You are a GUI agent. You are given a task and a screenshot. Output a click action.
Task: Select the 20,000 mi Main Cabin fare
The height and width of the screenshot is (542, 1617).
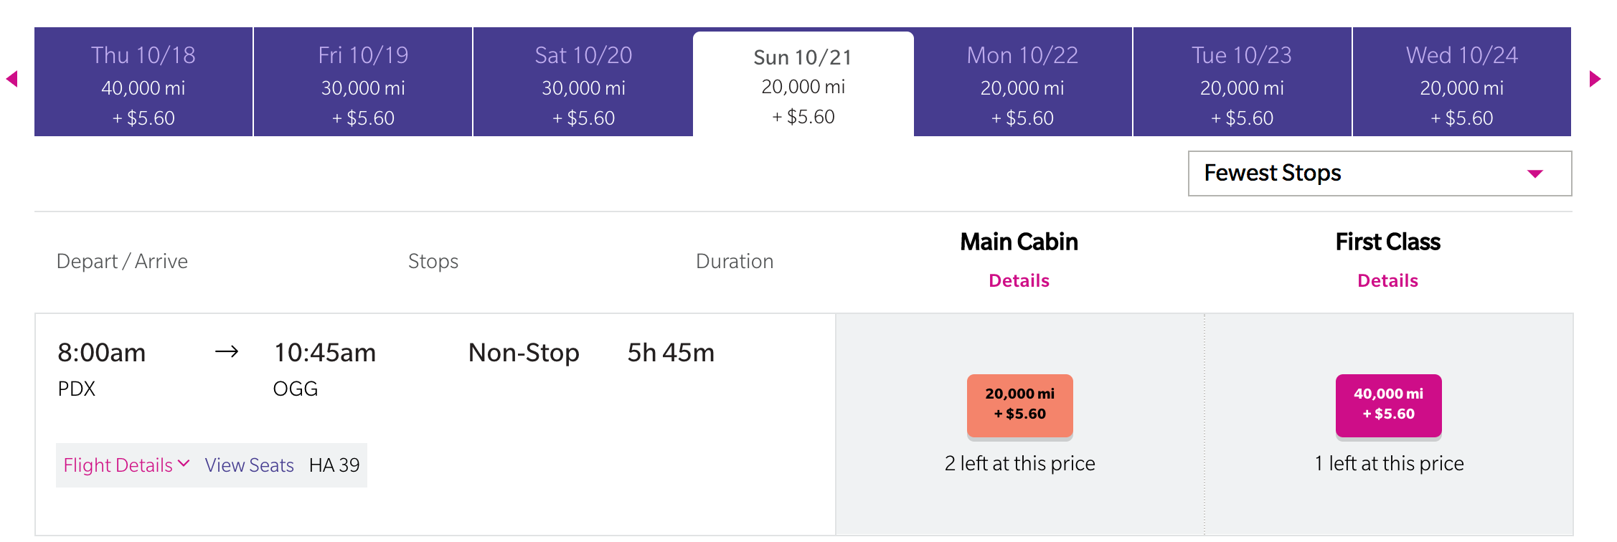tap(1019, 404)
